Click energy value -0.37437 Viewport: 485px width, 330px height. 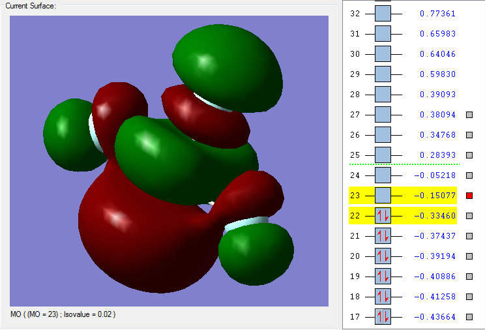click(x=435, y=236)
